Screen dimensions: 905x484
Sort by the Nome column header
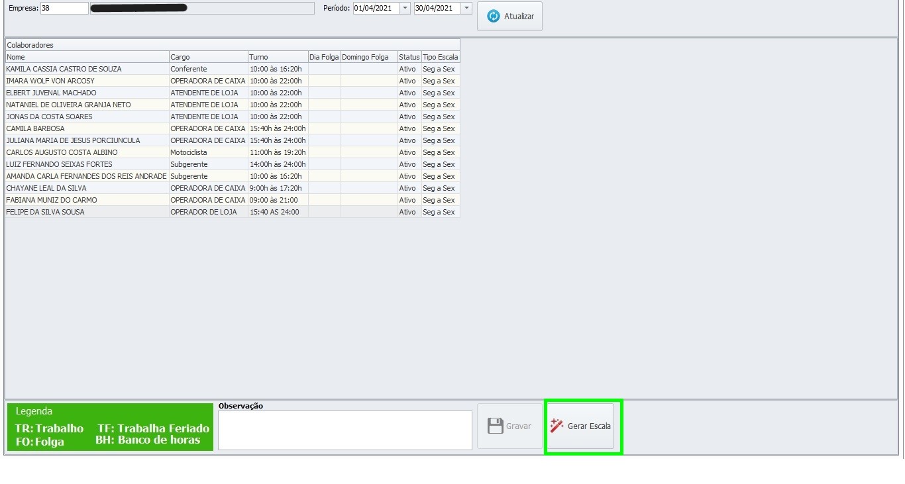87,57
